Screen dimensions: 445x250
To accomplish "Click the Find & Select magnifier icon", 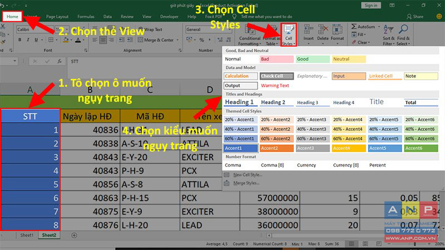I will (403, 29).
